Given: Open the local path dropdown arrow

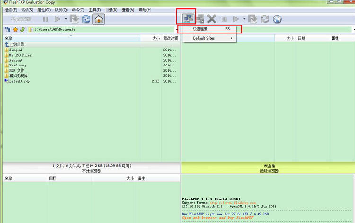Looking at the screenshot, I should coord(177,29).
